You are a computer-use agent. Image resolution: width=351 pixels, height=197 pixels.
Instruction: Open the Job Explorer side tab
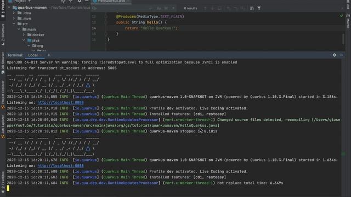[x=3, y=127]
